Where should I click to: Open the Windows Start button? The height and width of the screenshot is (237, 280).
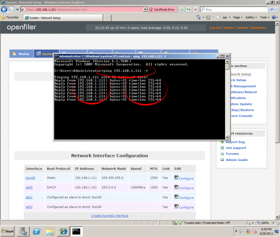7,231
